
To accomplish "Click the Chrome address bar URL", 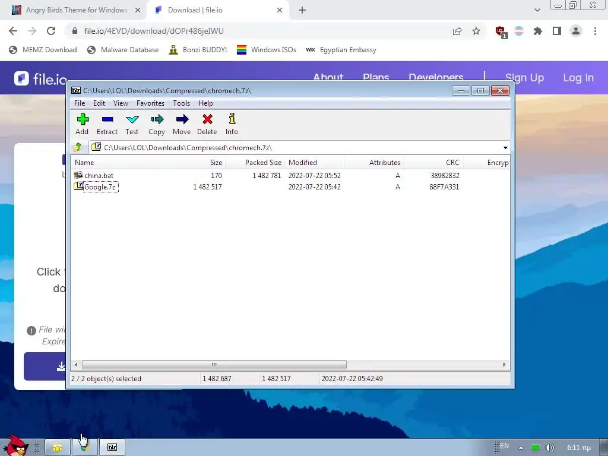I will [154, 31].
